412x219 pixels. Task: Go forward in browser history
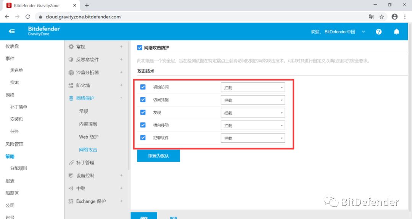point(17,16)
